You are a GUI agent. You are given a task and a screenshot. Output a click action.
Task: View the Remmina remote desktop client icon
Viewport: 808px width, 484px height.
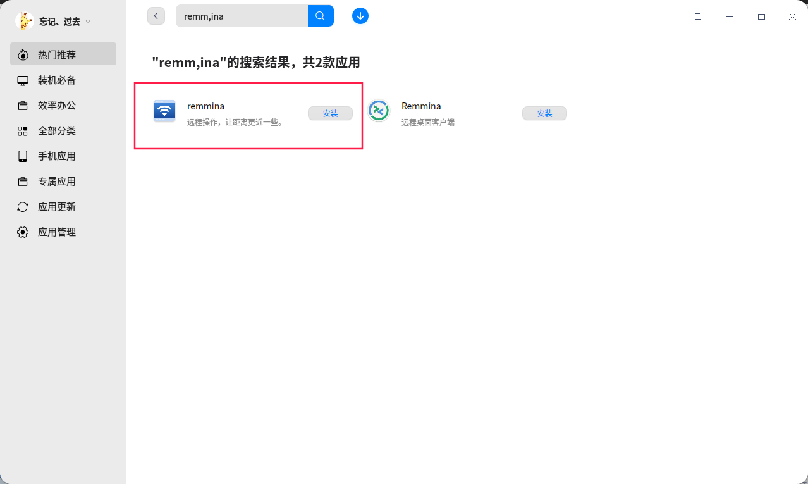click(x=378, y=110)
